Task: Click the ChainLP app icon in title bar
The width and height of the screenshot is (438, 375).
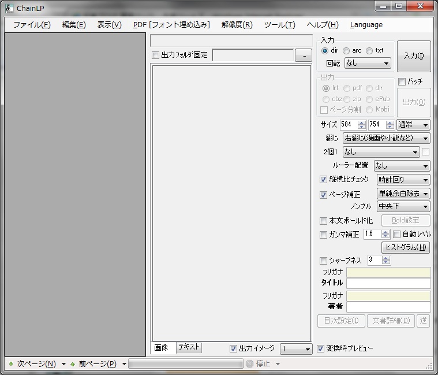Action: click(9, 9)
